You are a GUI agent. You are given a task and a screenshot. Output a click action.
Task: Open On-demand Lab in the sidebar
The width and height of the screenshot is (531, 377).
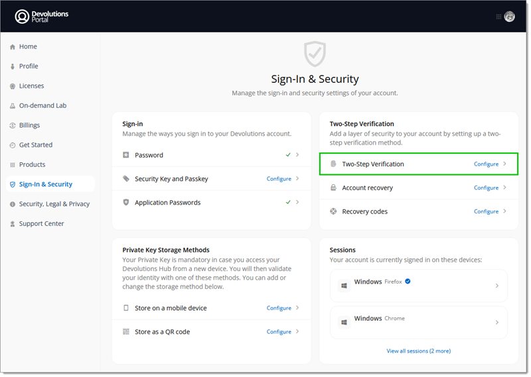[42, 105]
